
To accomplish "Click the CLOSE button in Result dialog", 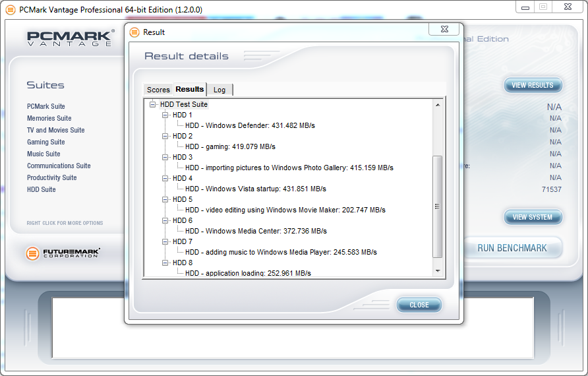I will tap(419, 305).
